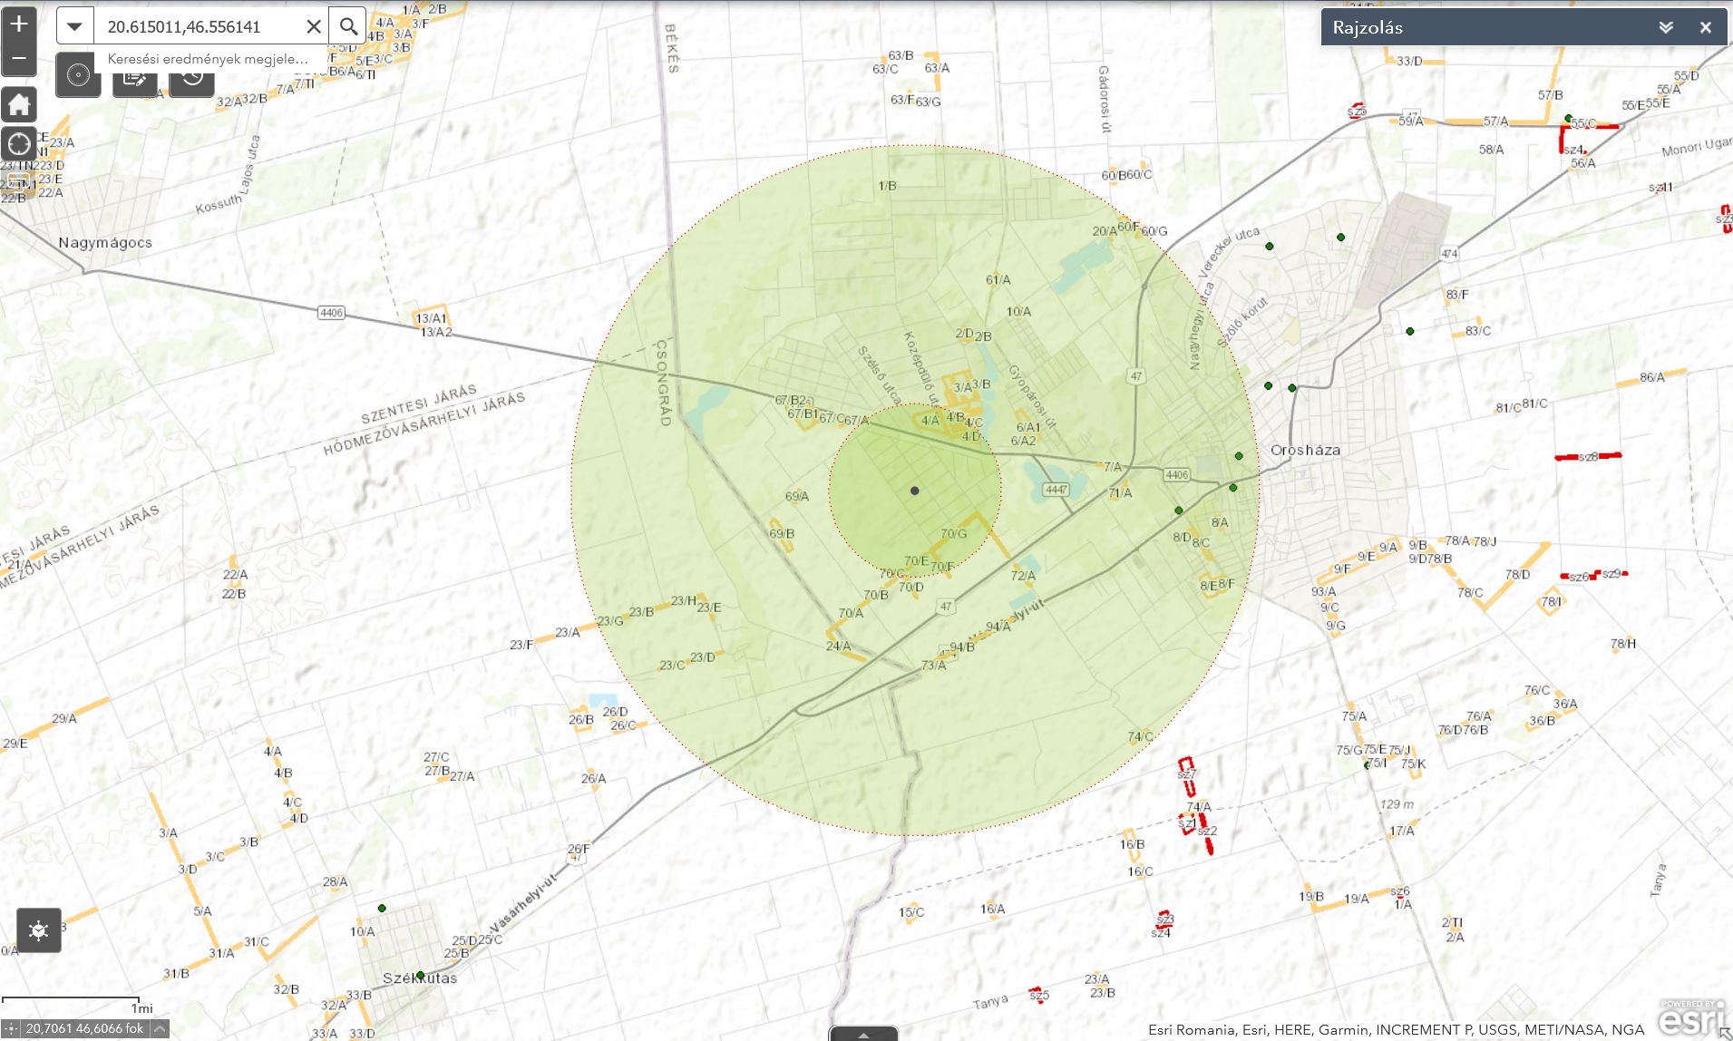Open the buffer circle tool widget
Image resolution: width=1733 pixels, height=1041 pixels.
pos(78,76)
